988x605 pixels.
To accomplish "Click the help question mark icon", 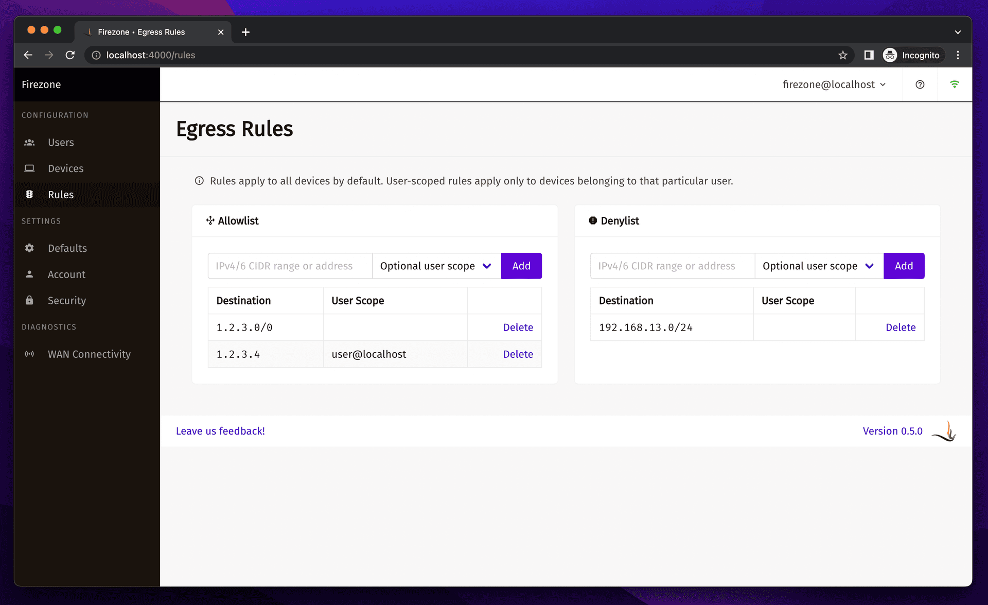I will pyautogui.click(x=920, y=84).
